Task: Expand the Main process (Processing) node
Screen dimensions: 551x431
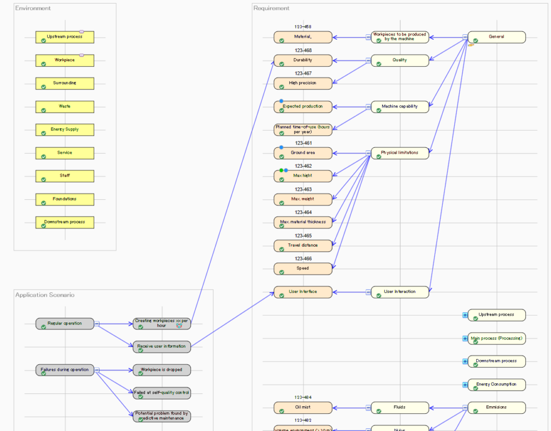Action: [465, 339]
